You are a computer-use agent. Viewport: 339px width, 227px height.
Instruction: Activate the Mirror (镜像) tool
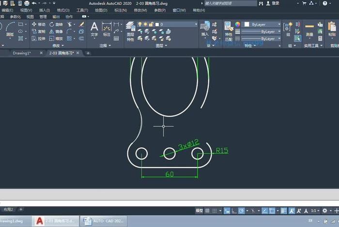point(56,31)
